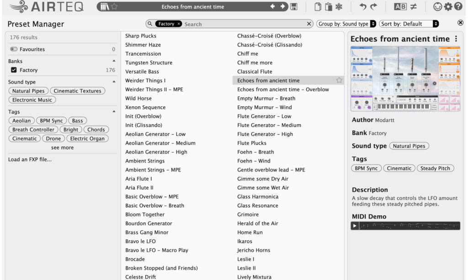The height and width of the screenshot is (280, 468).
Task: Toggle the Cinematic Textures filter chip
Action: pyautogui.click(x=78, y=91)
